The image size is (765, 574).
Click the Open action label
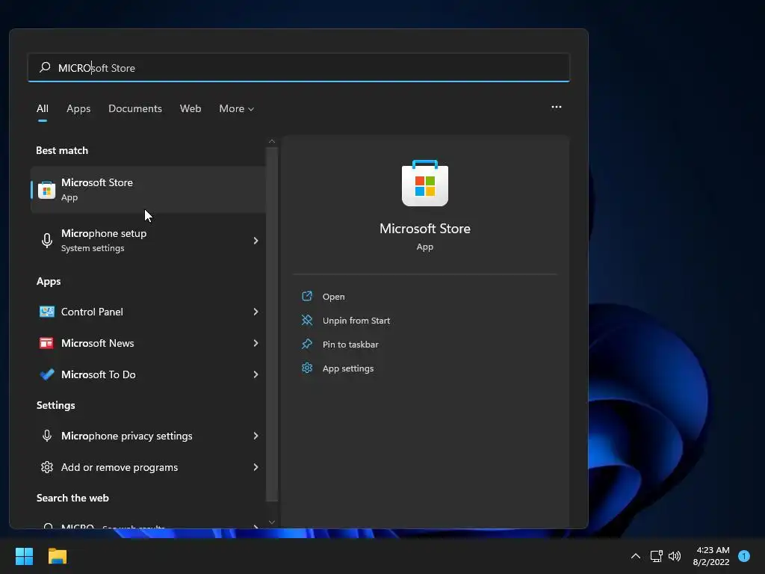coord(334,296)
